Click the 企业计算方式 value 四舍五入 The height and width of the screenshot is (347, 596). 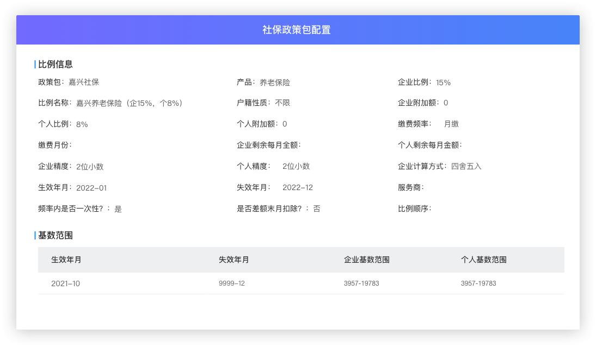coord(466,166)
